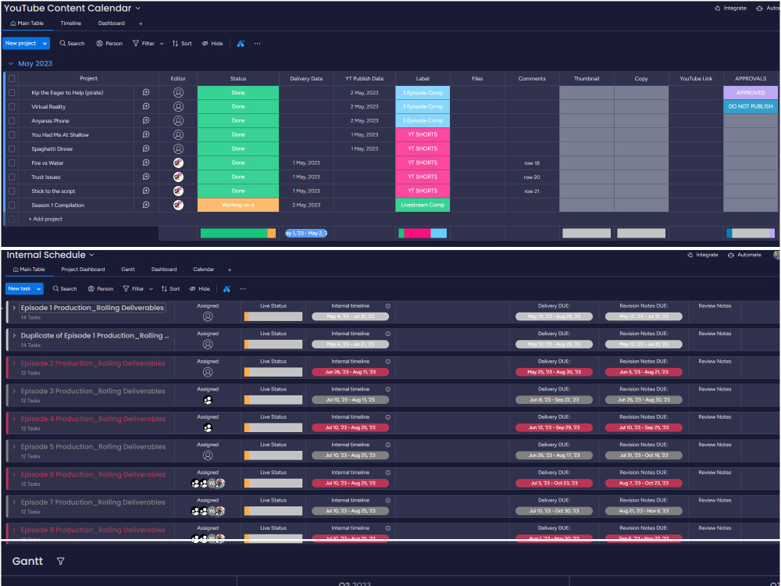The width and height of the screenshot is (781, 586).
Task: Check the Fire vs Water row checkbox
Action: [x=12, y=163]
